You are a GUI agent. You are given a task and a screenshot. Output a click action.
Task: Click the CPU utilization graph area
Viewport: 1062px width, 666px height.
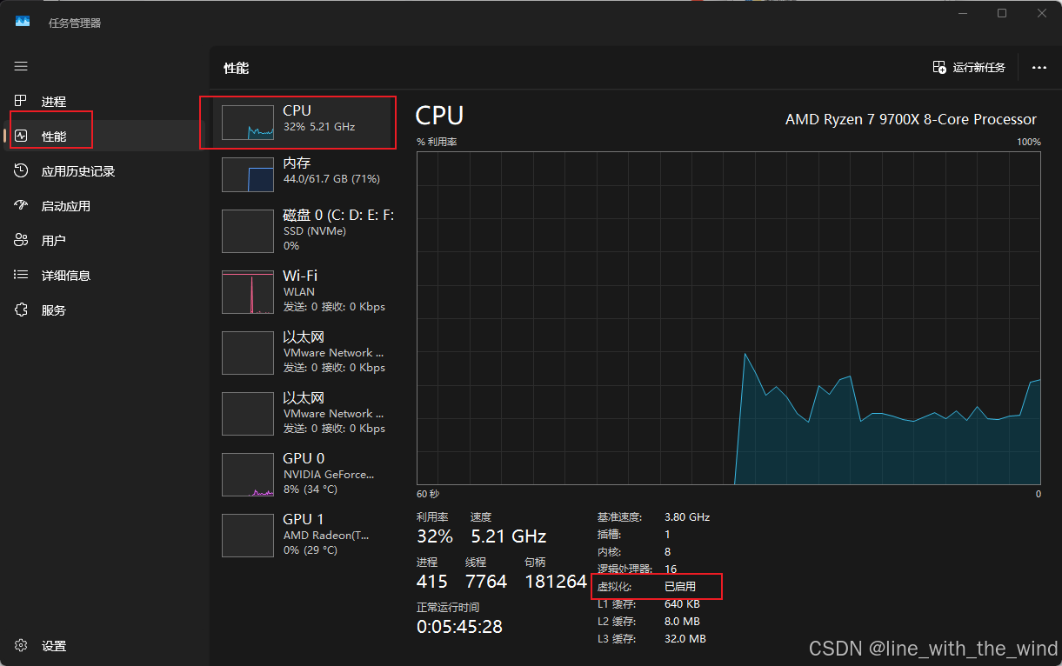[729, 318]
